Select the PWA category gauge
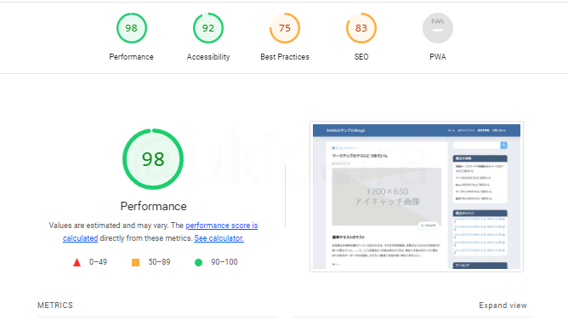 [438, 28]
